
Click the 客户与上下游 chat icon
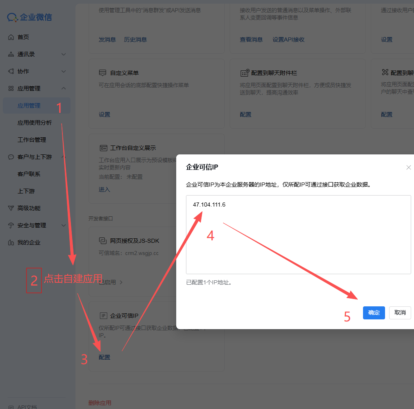pyautogui.click(x=11, y=157)
